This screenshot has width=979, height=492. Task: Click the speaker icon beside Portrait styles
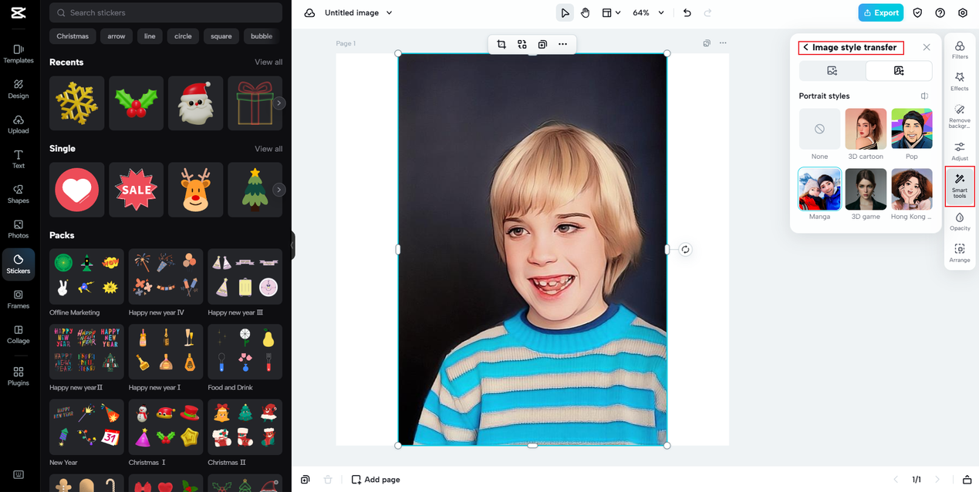click(x=924, y=96)
